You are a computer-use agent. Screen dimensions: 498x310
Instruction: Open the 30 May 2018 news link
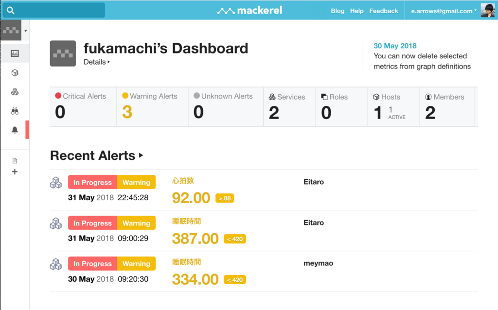click(x=395, y=46)
